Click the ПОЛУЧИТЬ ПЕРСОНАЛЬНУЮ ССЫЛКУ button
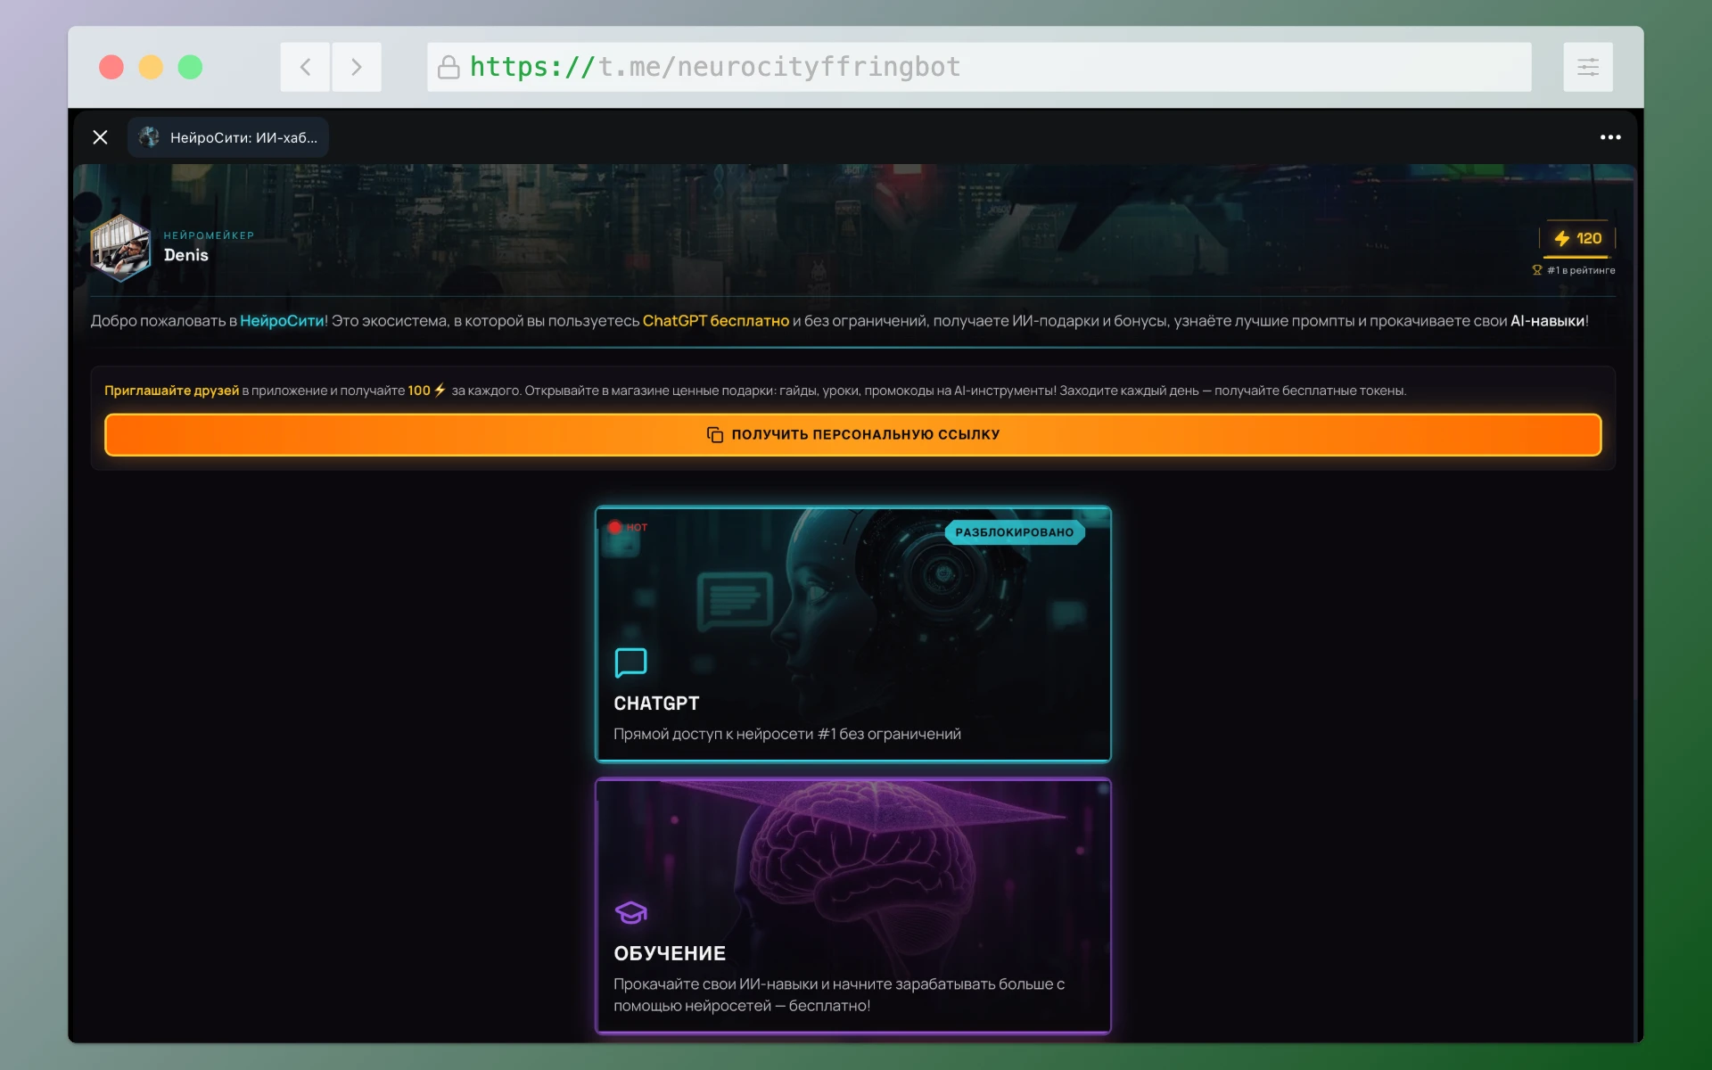This screenshot has width=1712, height=1070. pos(853,434)
